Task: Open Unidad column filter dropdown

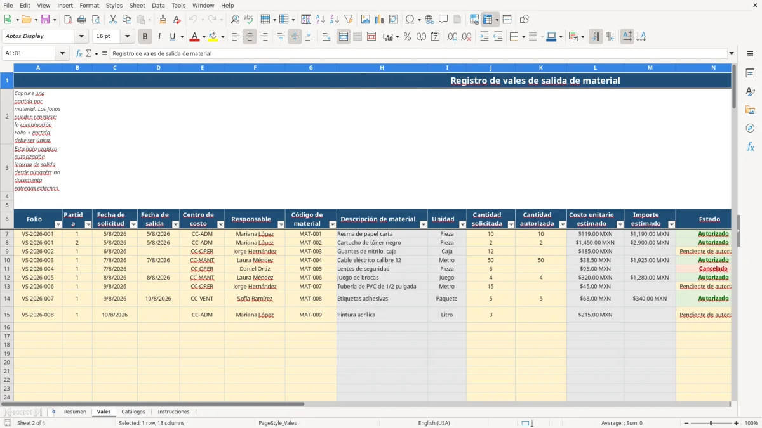Action: (x=462, y=224)
